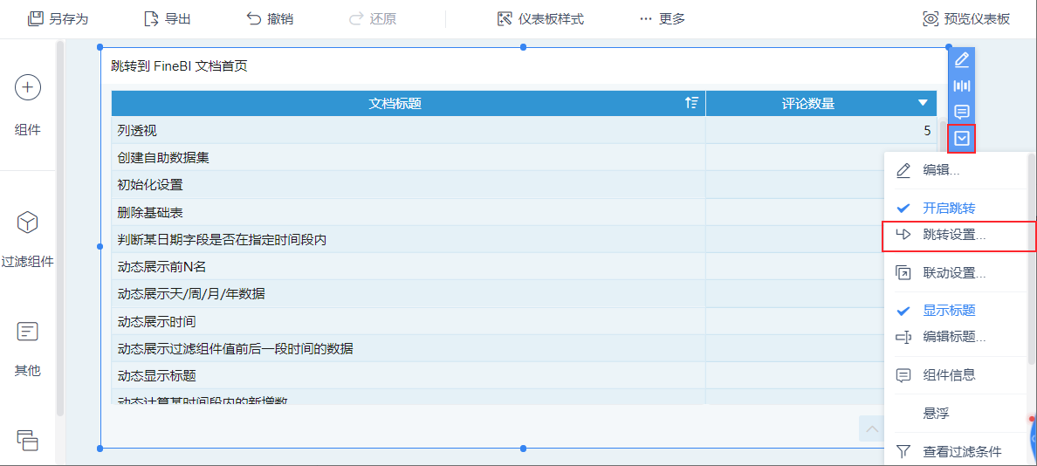
Task: Click Preview Dashboard (预览仪表板)
Action: [966, 18]
